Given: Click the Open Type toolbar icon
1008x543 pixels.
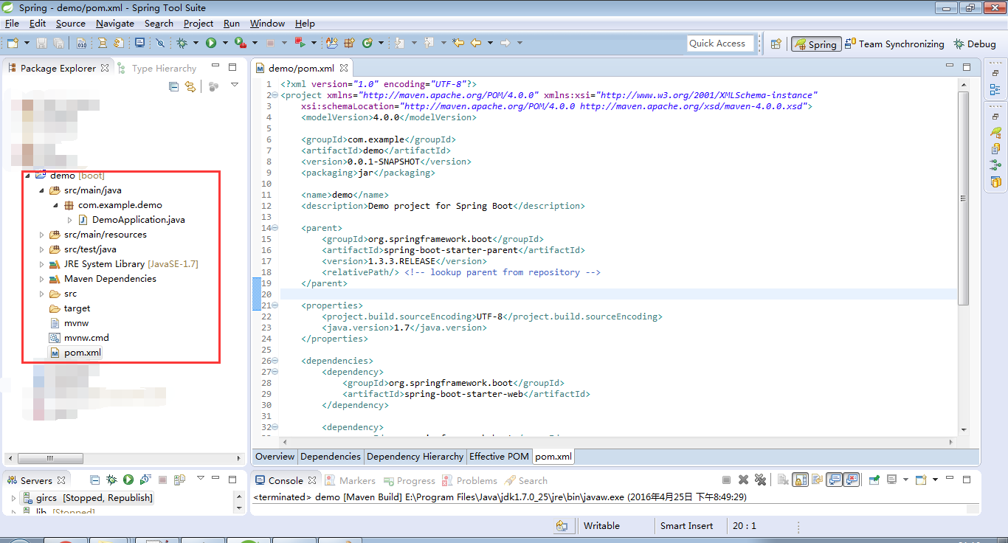Looking at the screenshot, I should pyautogui.click(x=332, y=43).
